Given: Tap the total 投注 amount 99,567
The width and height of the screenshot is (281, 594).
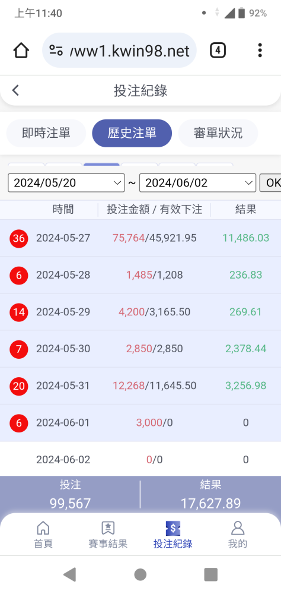Looking at the screenshot, I should click(x=71, y=504).
